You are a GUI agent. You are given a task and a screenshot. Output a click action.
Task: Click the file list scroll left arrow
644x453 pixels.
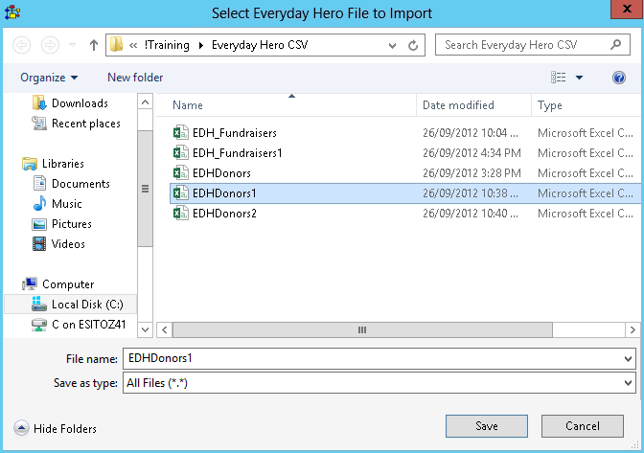click(x=164, y=329)
